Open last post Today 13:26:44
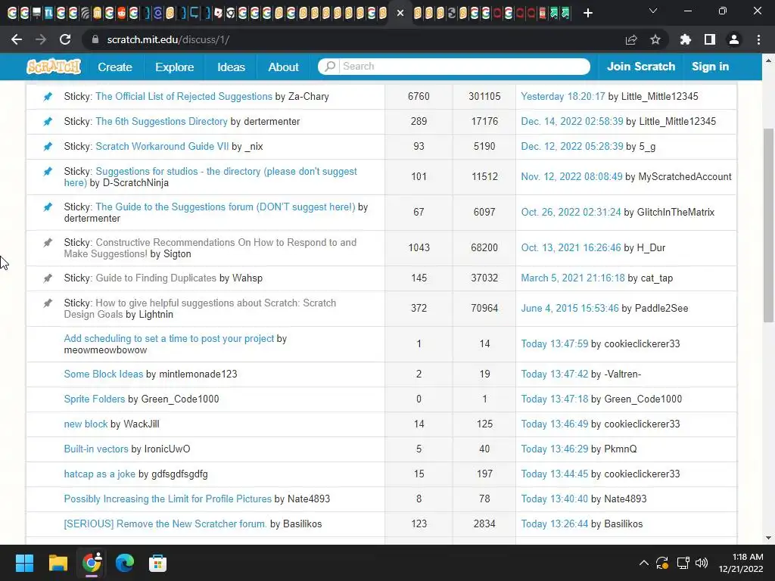Screen dimensions: 775x581 (x=555, y=524)
